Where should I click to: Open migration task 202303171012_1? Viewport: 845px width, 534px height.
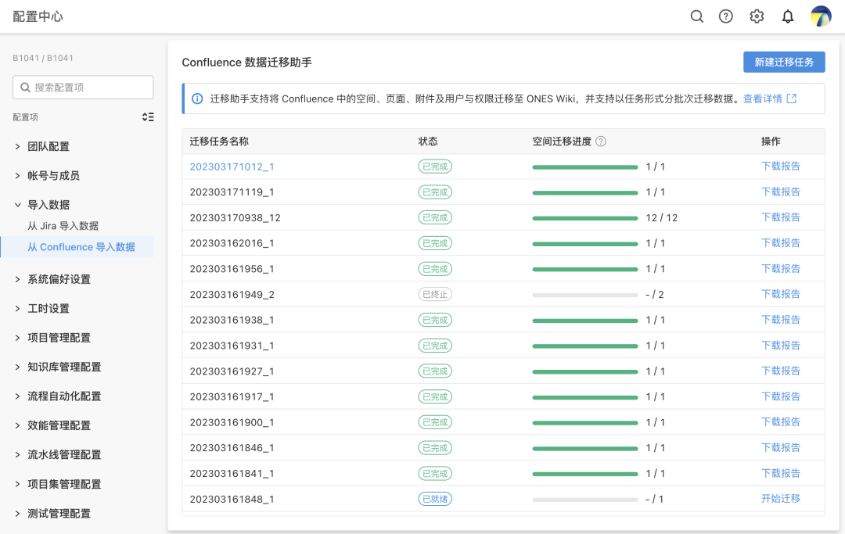pos(232,167)
